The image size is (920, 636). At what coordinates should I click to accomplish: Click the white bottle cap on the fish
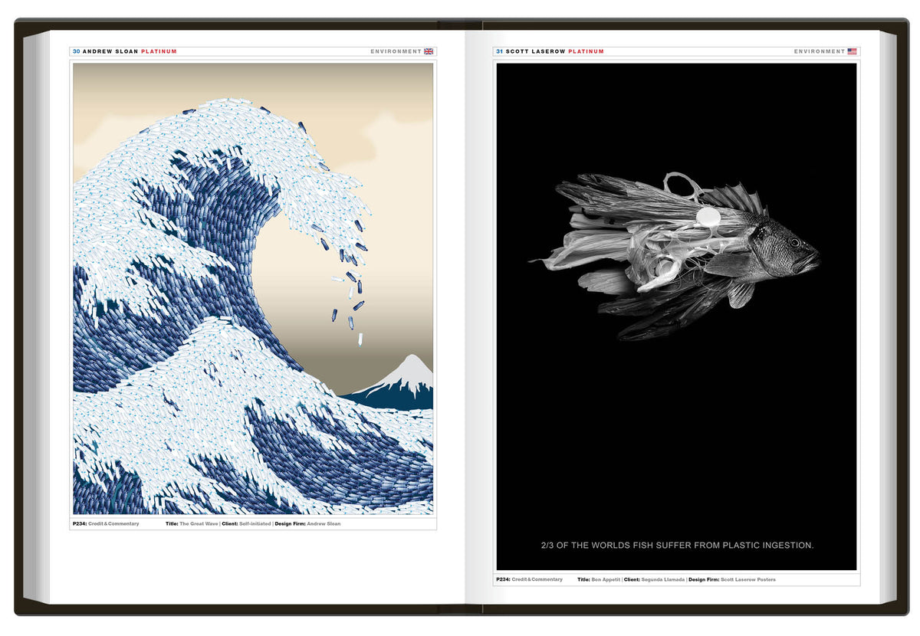click(x=708, y=217)
